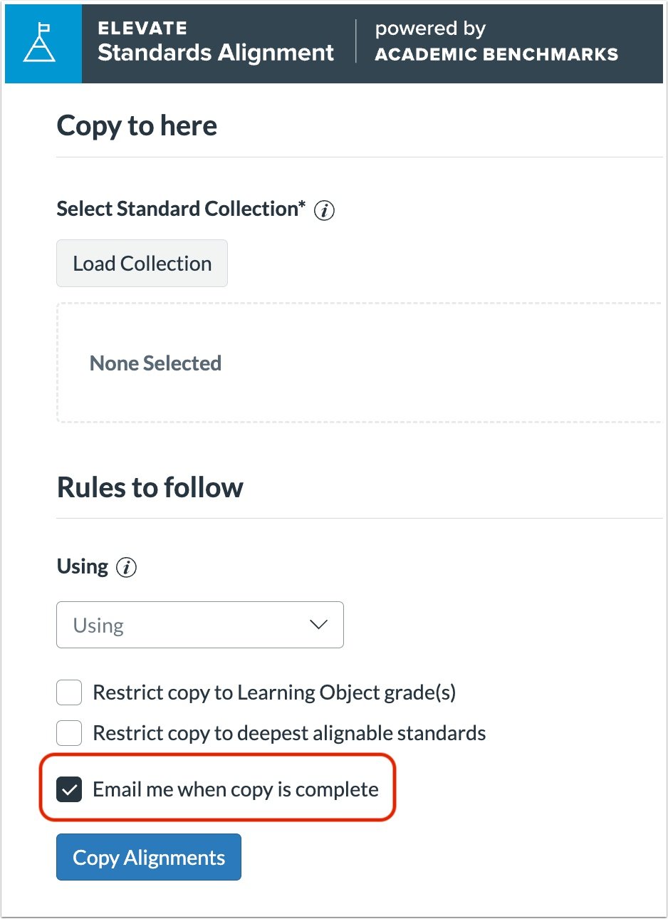Image resolution: width=668 pixels, height=919 pixels.
Task: Click the Elevate mountain flag logo icon
Action: point(40,43)
